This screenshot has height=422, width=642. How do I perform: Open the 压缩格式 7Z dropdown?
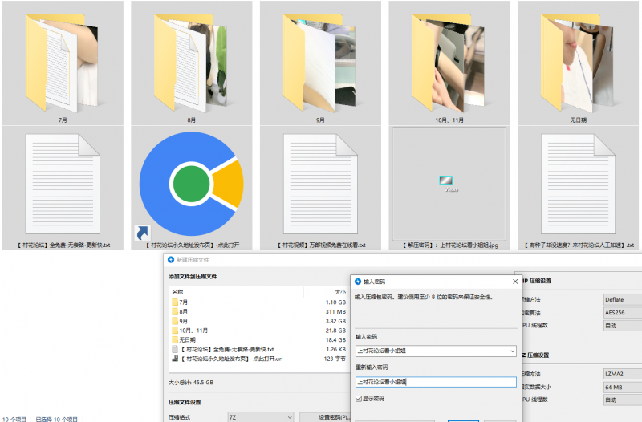[x=260, y=417]
